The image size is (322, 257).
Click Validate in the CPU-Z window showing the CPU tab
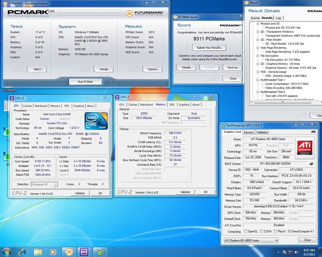pos(80,193)
